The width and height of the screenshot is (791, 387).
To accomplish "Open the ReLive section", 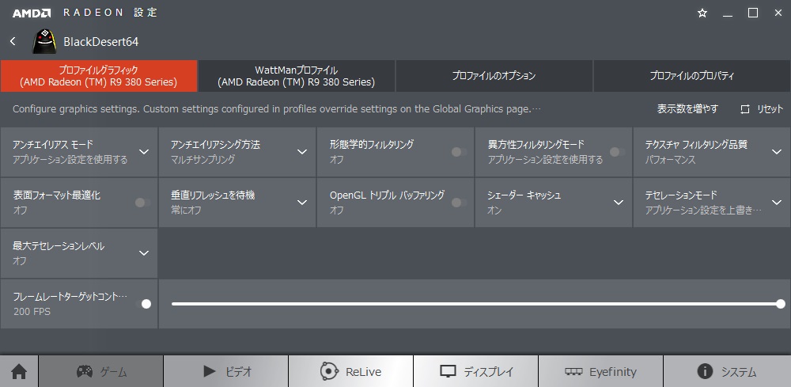I will pos(351,372).
